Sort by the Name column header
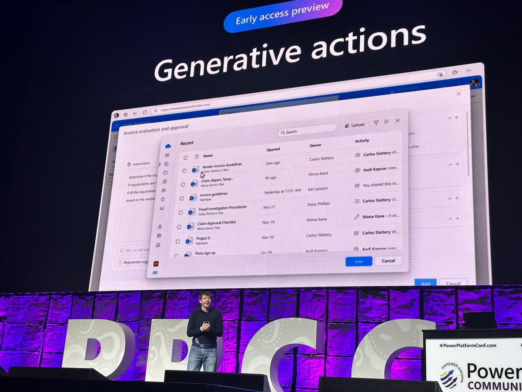The height and width of the screenshot is (392, 522). pos(208,155)
